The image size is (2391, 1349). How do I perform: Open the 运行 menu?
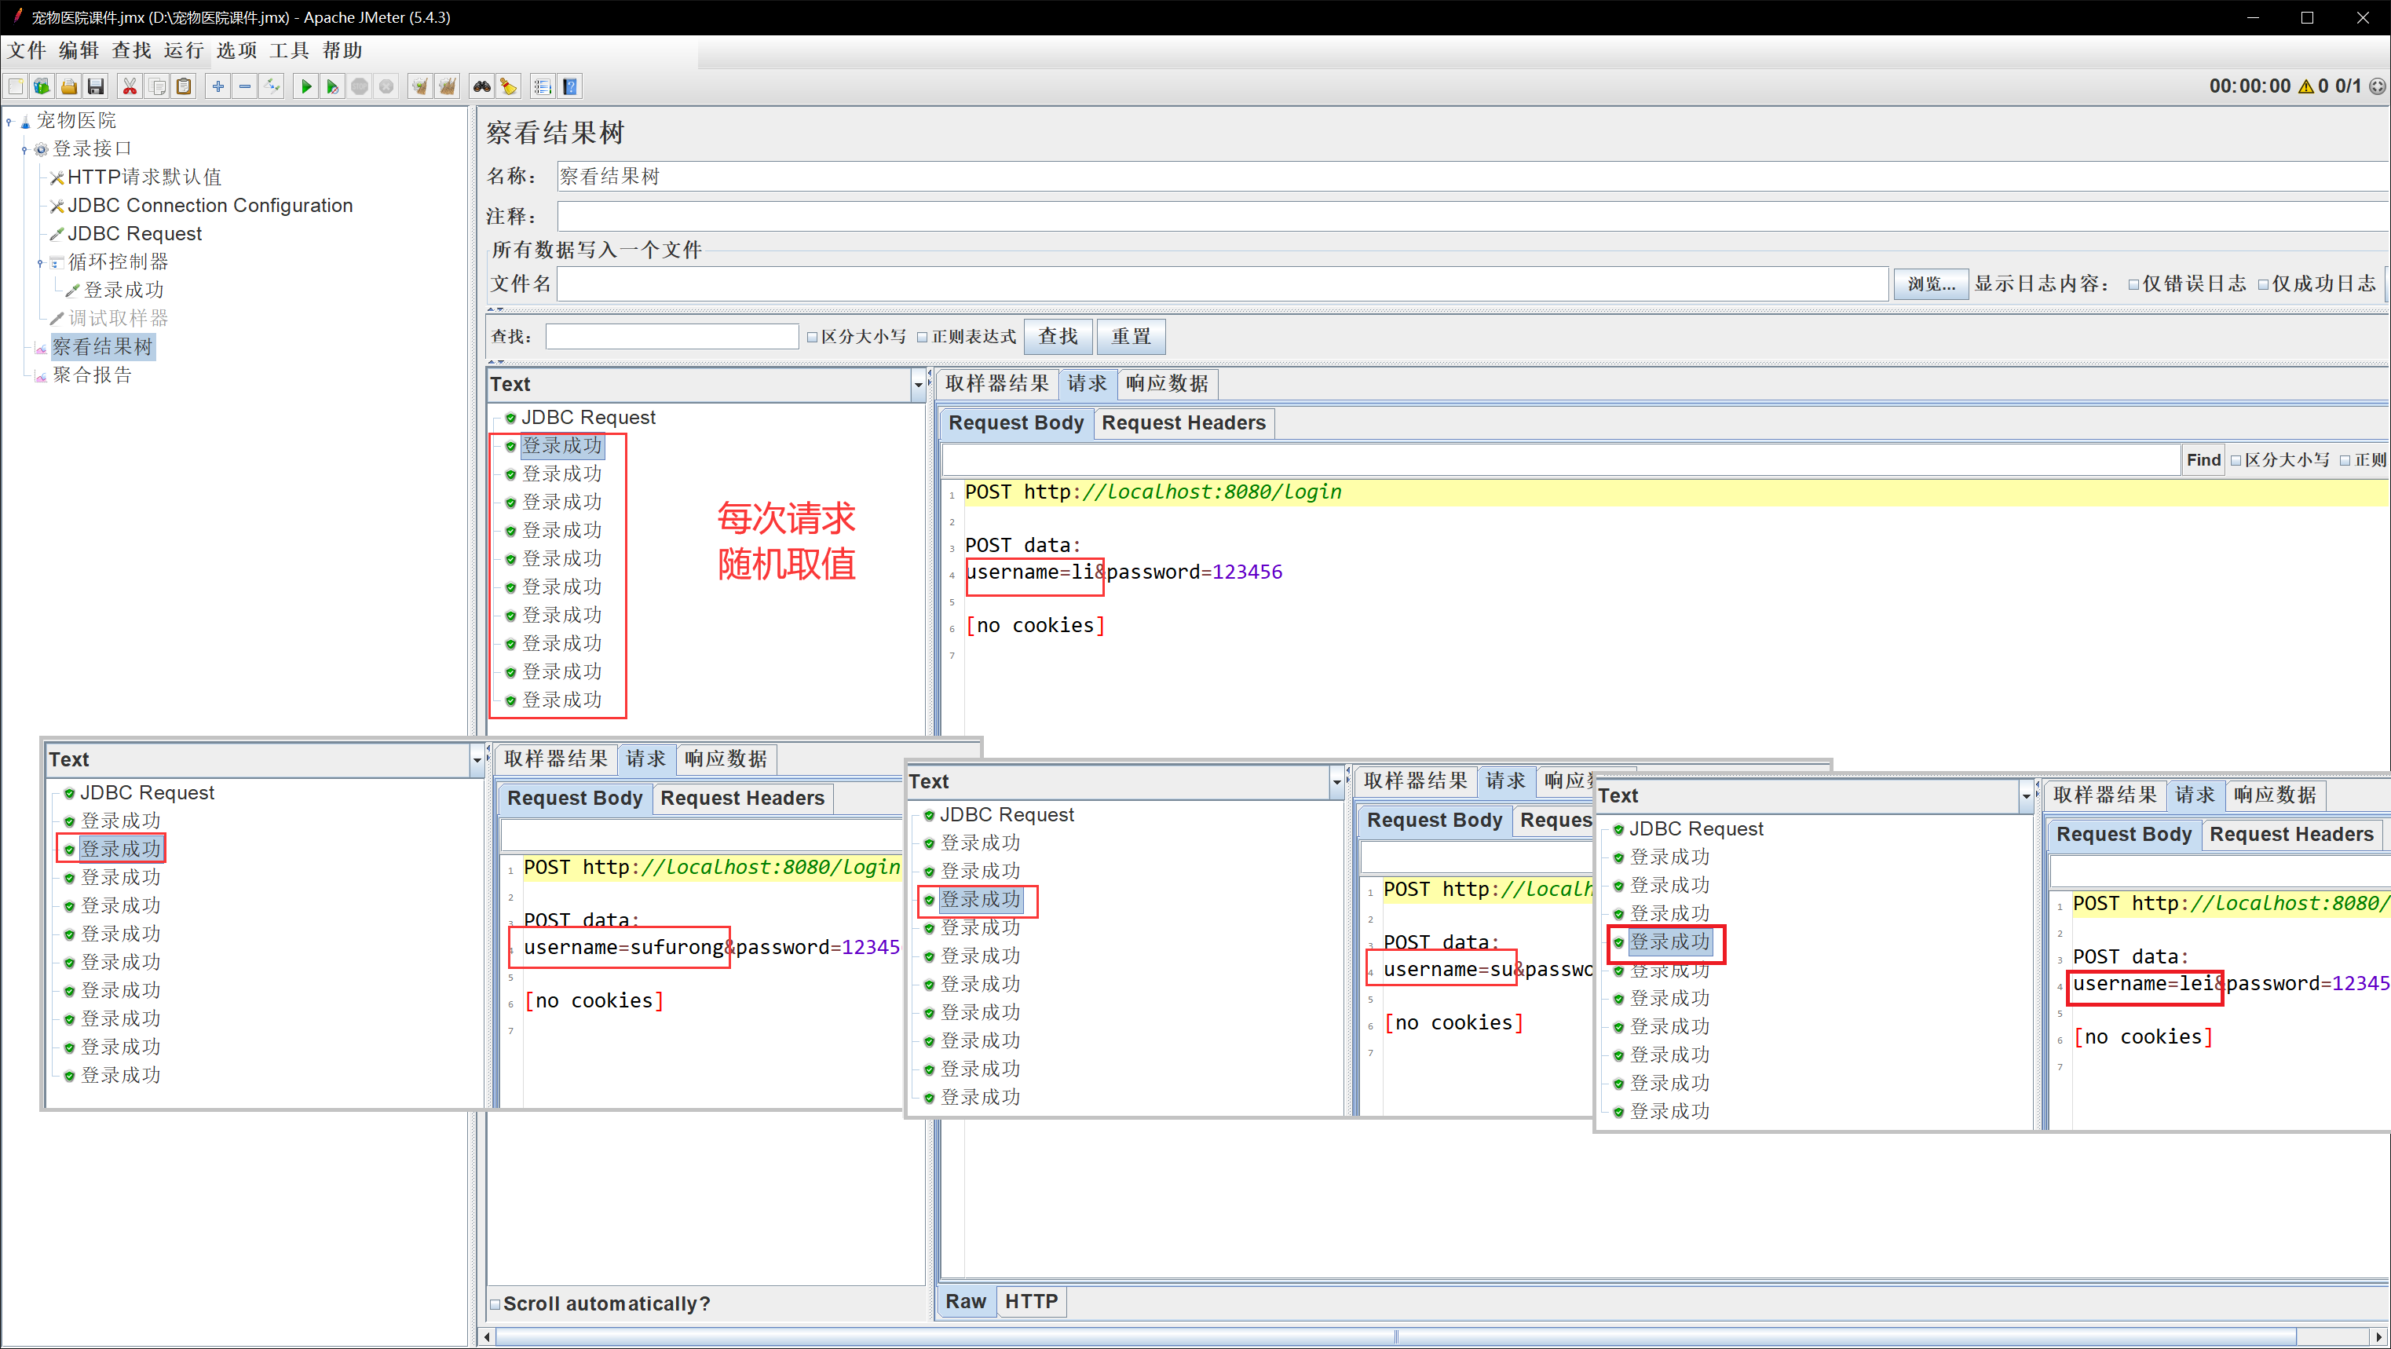click(x=183, y=50)
